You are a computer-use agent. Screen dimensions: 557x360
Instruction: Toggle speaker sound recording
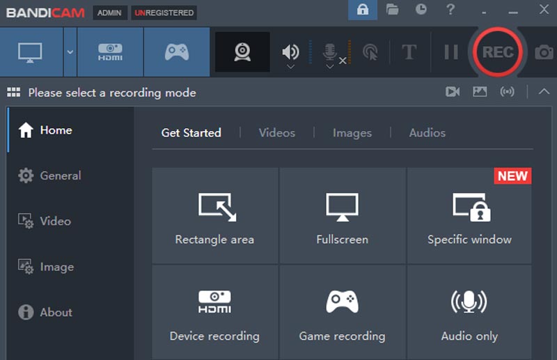(x=290, y=52)
